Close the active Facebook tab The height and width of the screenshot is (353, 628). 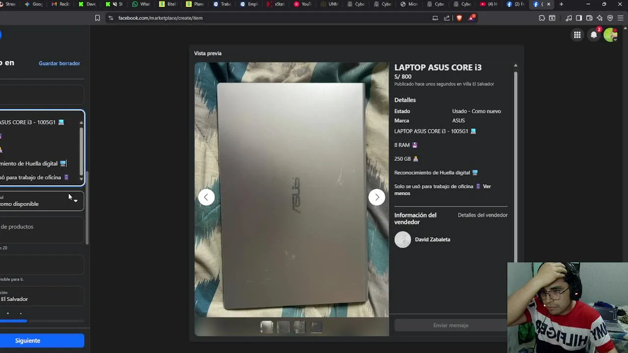pos(549,4)
